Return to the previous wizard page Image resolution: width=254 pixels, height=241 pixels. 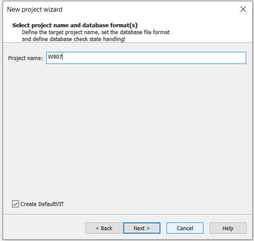pos(104,228)
